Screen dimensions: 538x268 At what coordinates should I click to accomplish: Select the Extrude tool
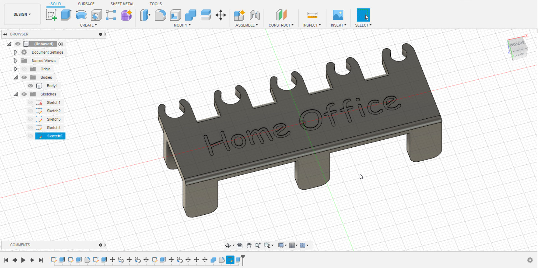click(66, 15)
